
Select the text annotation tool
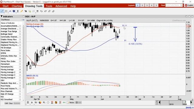pyautogui.click(x=25, y=11)
